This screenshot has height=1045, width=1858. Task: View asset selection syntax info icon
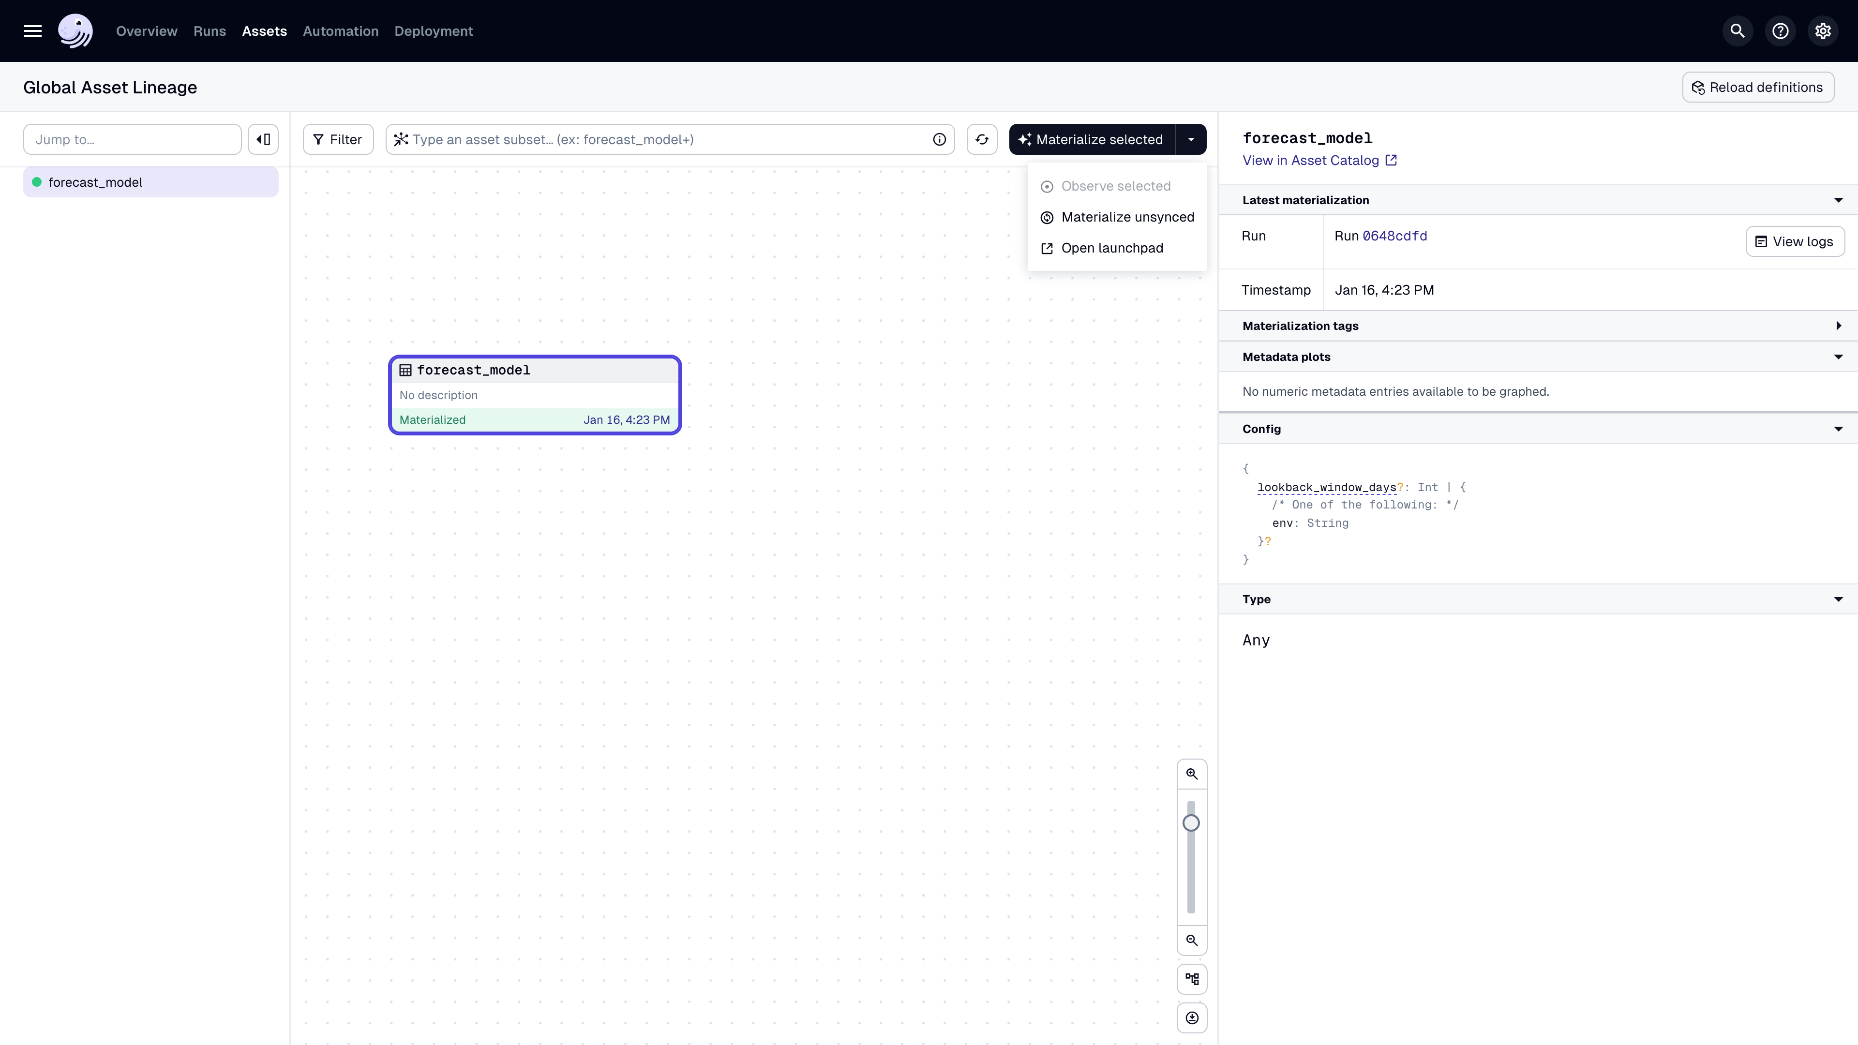(x=939, y=139)
